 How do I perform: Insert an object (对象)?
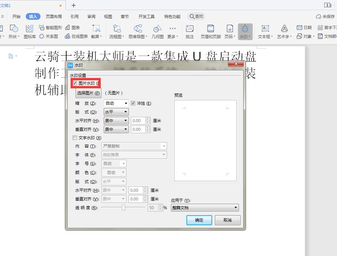click(306, 36)
